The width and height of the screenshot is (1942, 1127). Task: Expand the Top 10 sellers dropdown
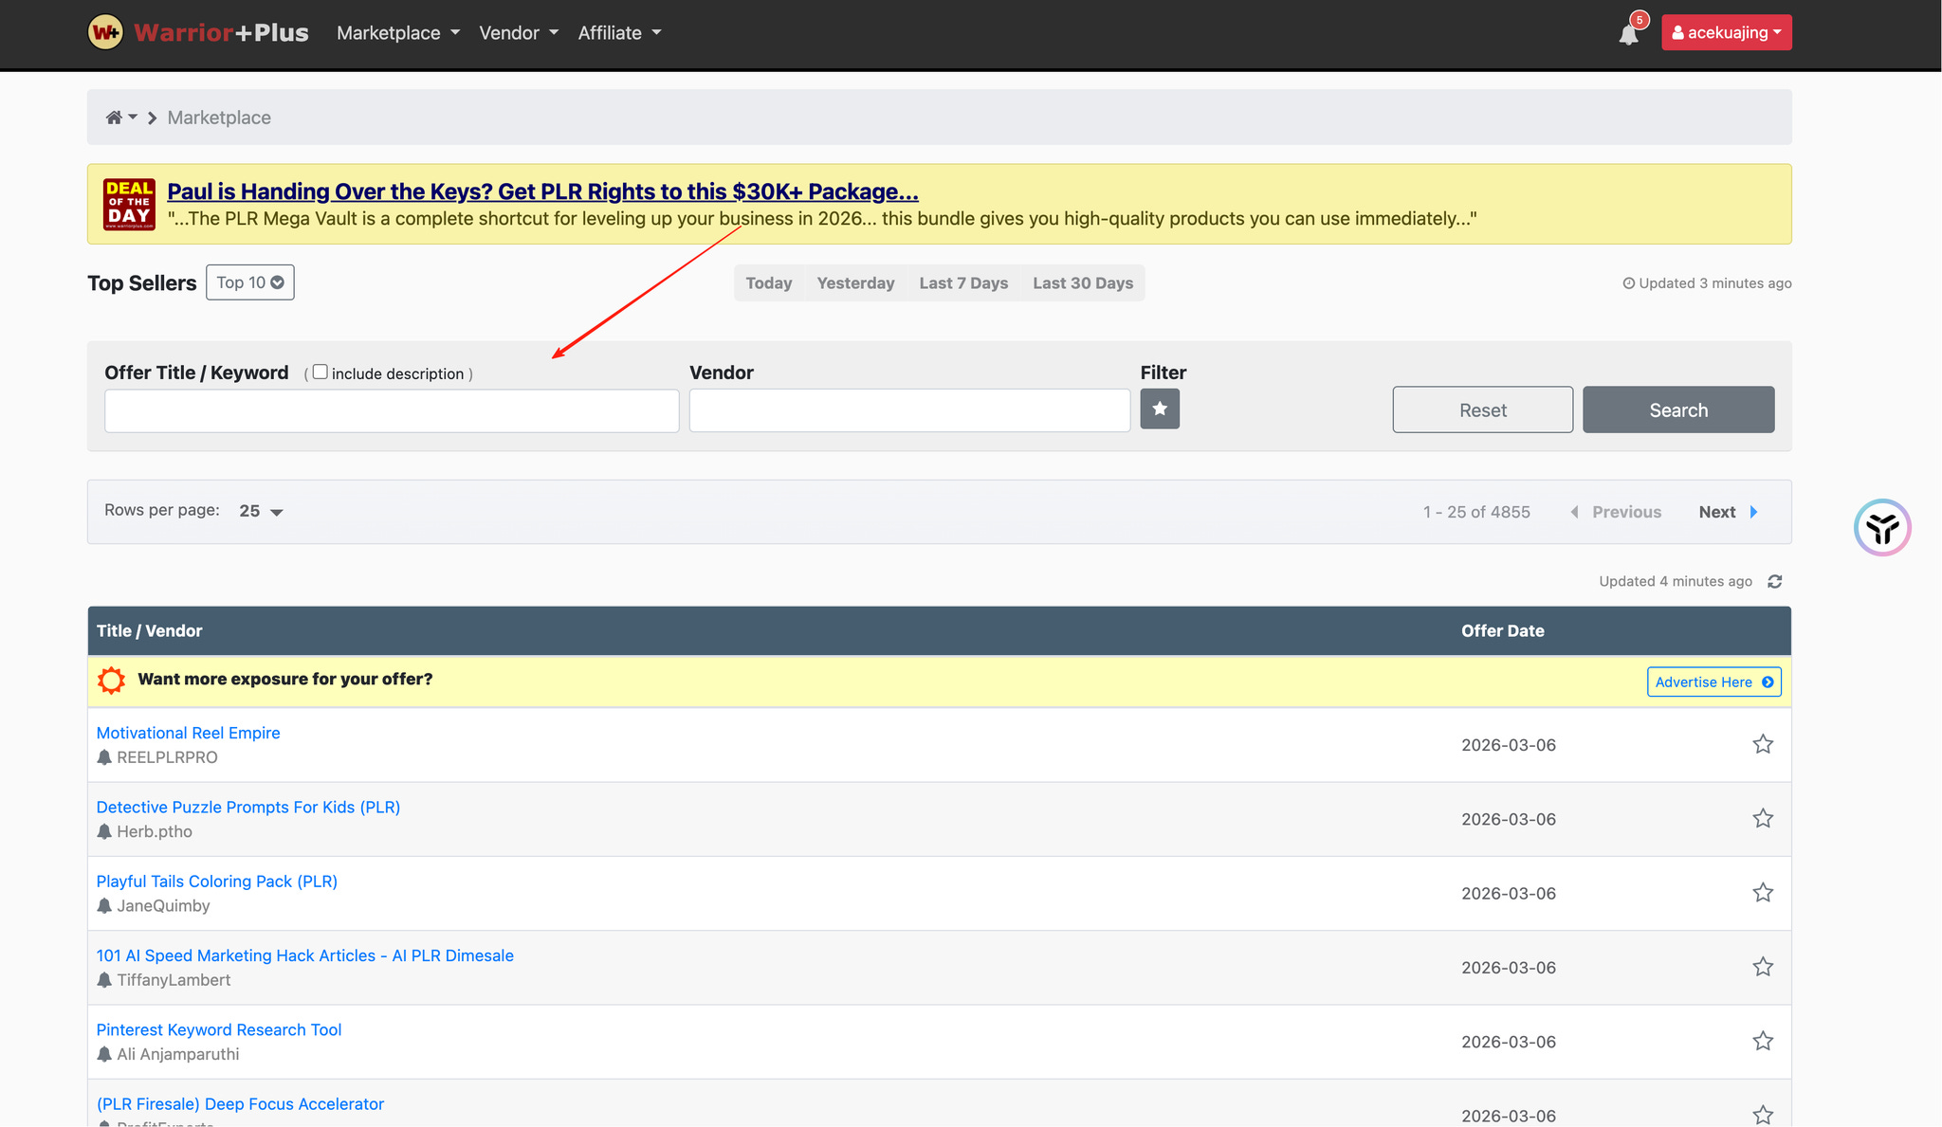[x=249, y=282]
